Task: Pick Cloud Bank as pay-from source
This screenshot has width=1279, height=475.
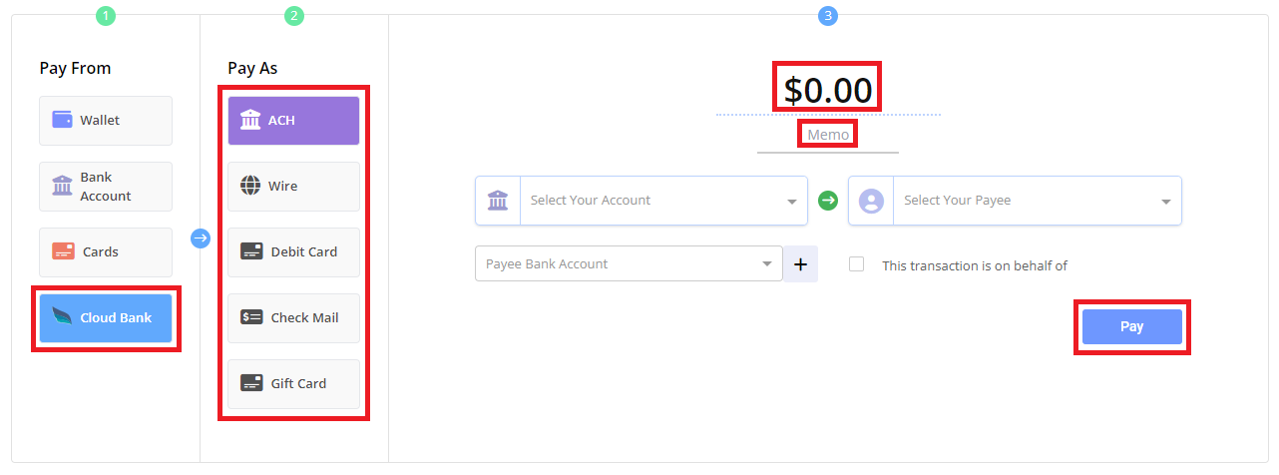Action: tap(106, 318)
